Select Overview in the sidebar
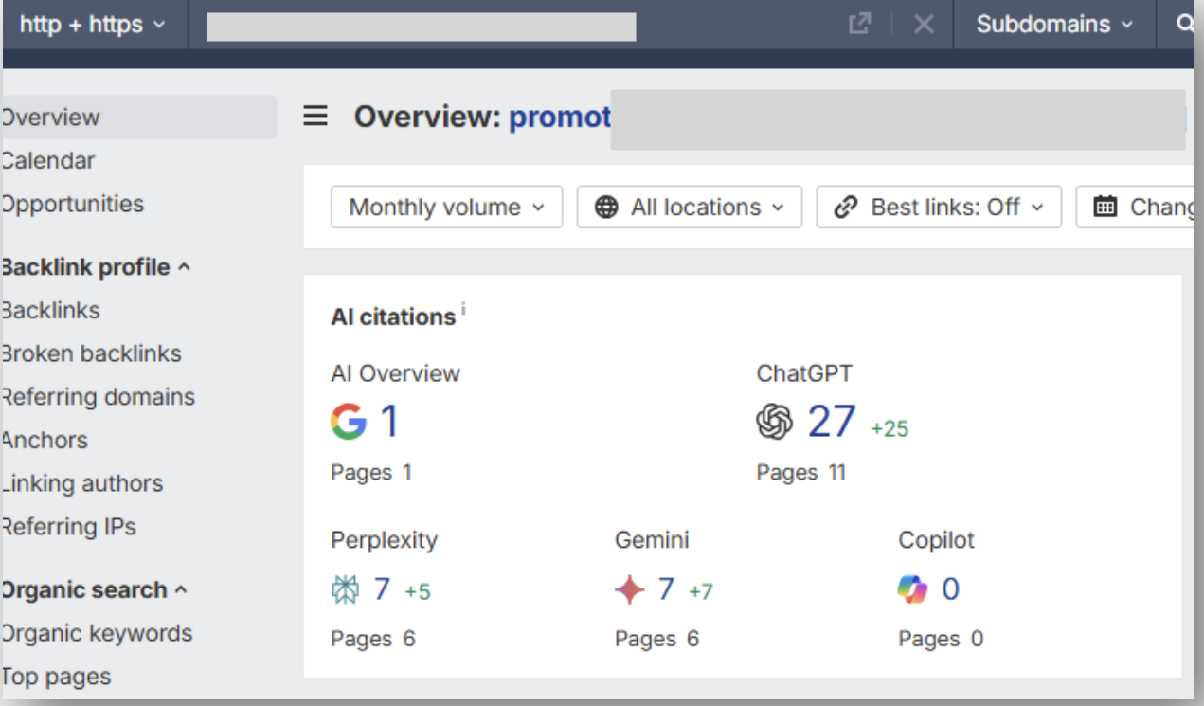 138,118
